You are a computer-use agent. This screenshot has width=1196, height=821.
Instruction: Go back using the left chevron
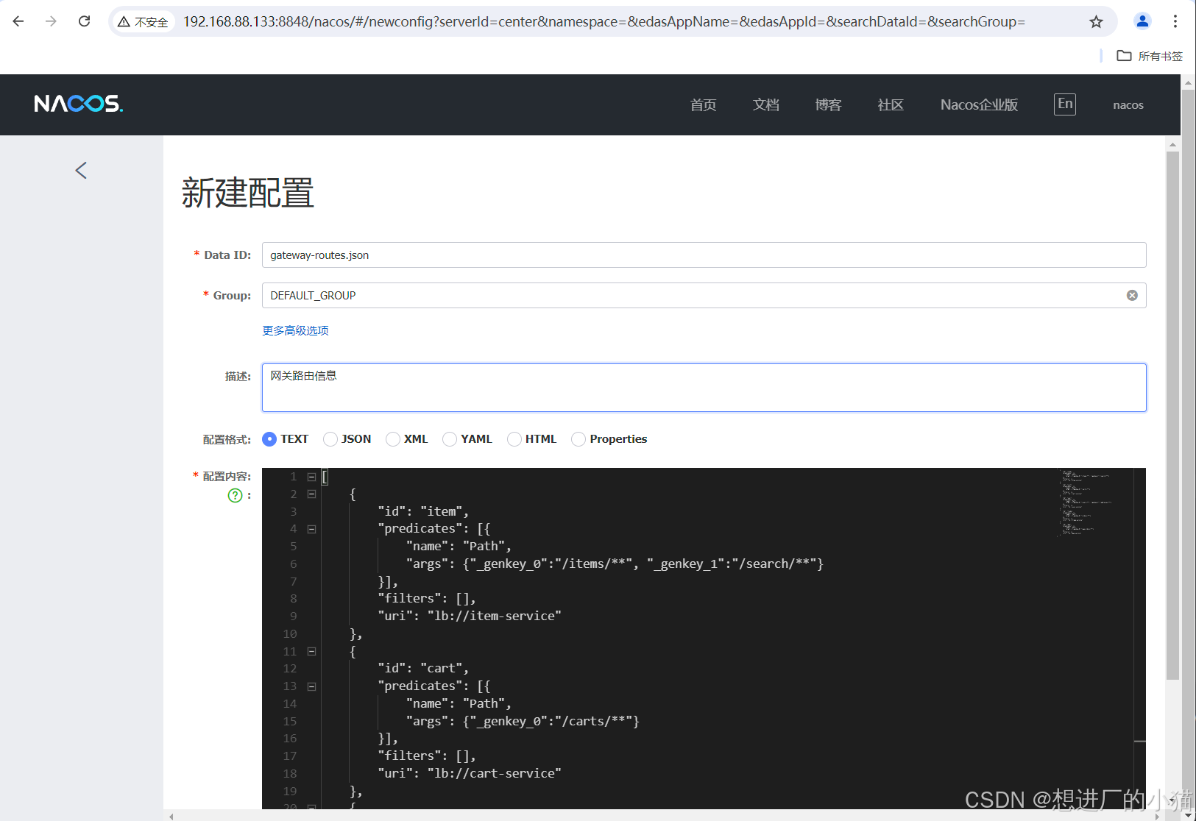(x=81, y=171)
